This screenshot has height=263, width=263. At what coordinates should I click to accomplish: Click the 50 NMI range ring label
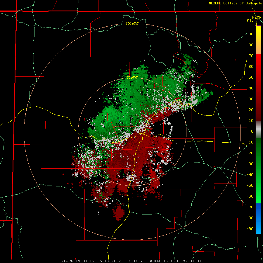pos(132,77)
